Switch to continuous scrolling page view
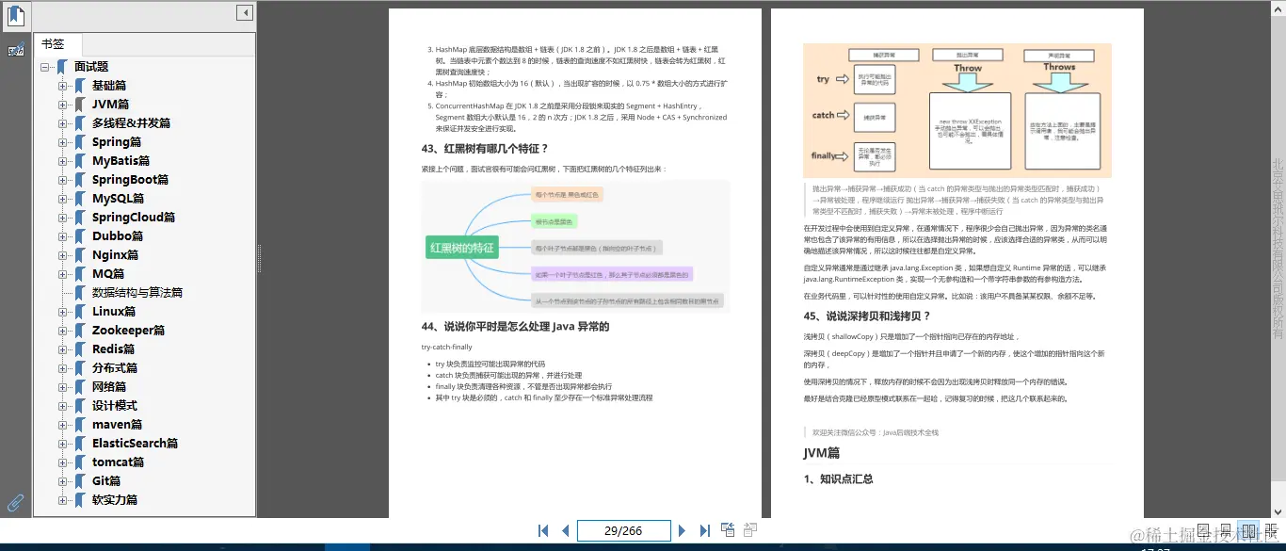Screen dimensions: 1286x551 point(1226,532)
